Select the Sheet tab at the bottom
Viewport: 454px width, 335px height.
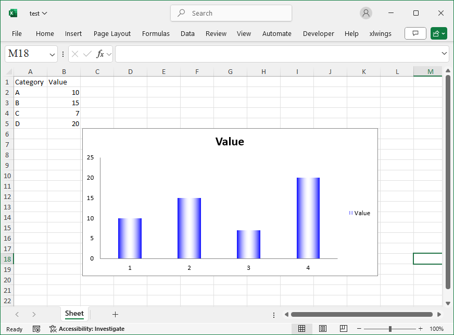pos(74,314)
